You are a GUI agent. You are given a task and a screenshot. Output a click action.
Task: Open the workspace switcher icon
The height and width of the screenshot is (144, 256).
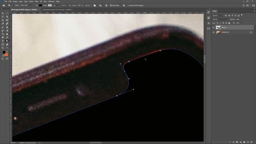click(x=248, y=5)
